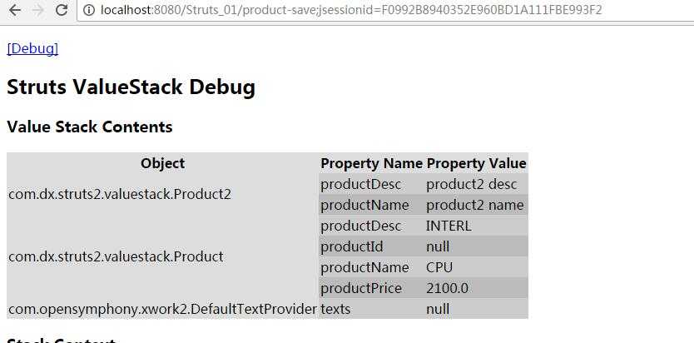Click the DefaultTextProvider object cell
The height and width of the screenshot is (343, 694).
[162, 309]
